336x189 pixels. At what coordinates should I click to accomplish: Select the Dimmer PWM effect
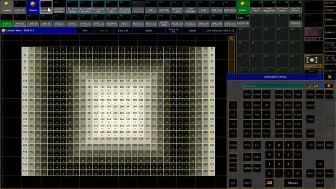[256, 7]
